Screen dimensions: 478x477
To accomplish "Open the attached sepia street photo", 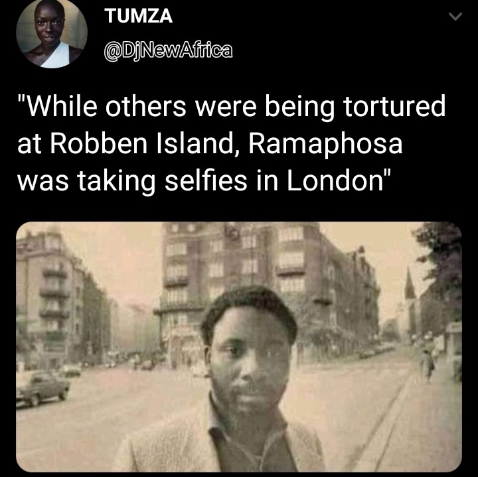I will click(x=239, y=347).
